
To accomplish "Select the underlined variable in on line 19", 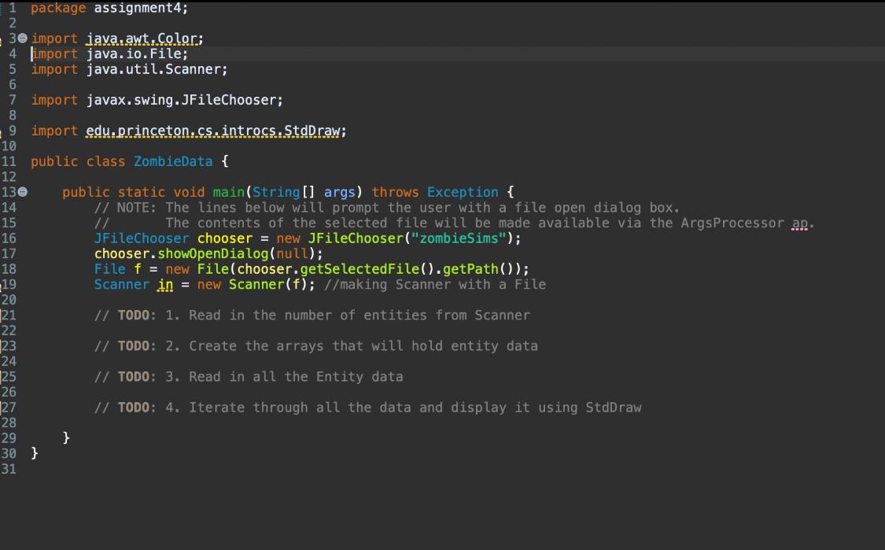I will tap(165, 284).
